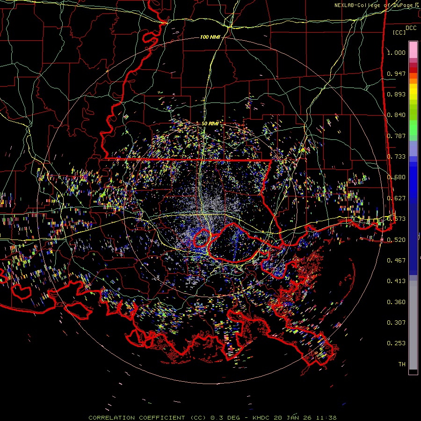Click the 0.307 scale value
The image size is (421, 421).
pos(396,323)
